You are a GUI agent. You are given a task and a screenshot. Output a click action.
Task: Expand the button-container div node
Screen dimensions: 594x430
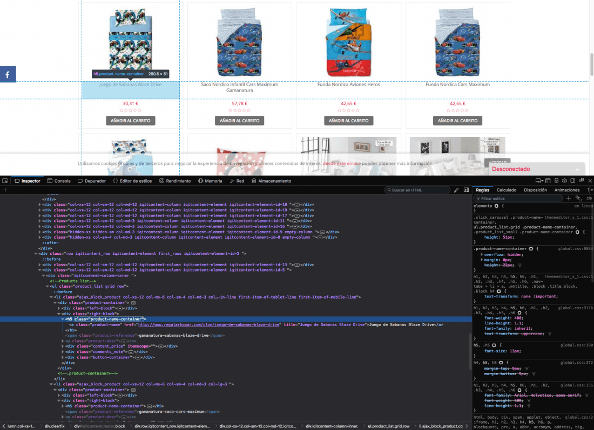pyautogui.click(x=63, y=357)
